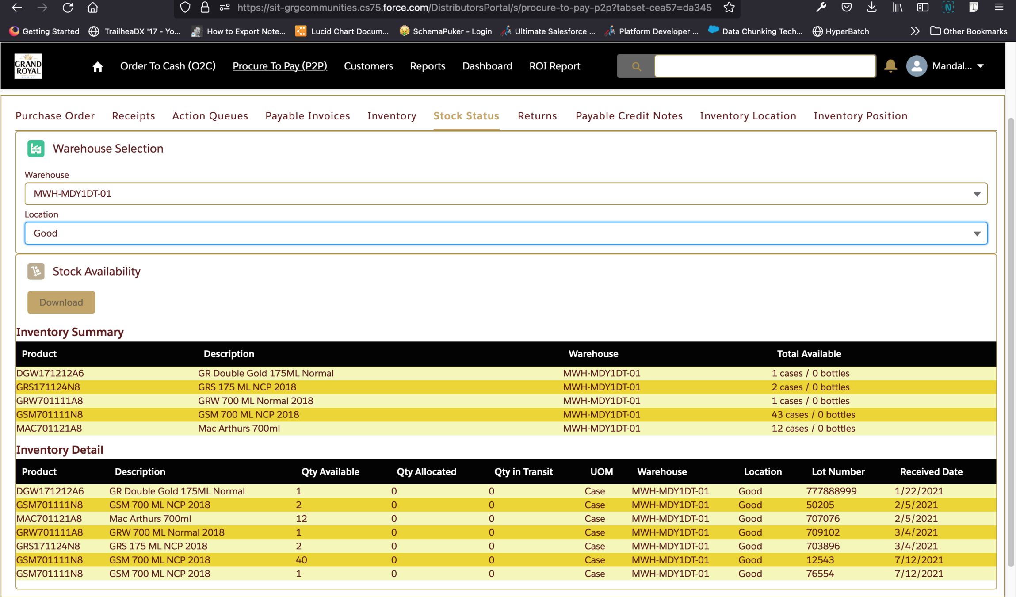This screenshot has height=597, width=1016.
Task: Reload the page with browser refresh icon
Action: click(67, 8)
